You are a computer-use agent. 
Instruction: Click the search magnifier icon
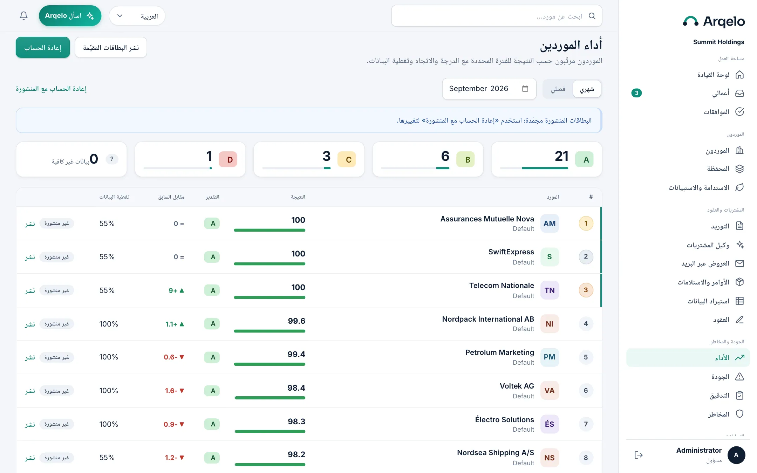coord(592,16)
